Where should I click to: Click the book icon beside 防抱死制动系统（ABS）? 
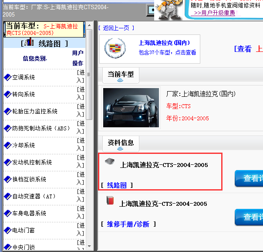pyautogui.click(x=7, y=128)
